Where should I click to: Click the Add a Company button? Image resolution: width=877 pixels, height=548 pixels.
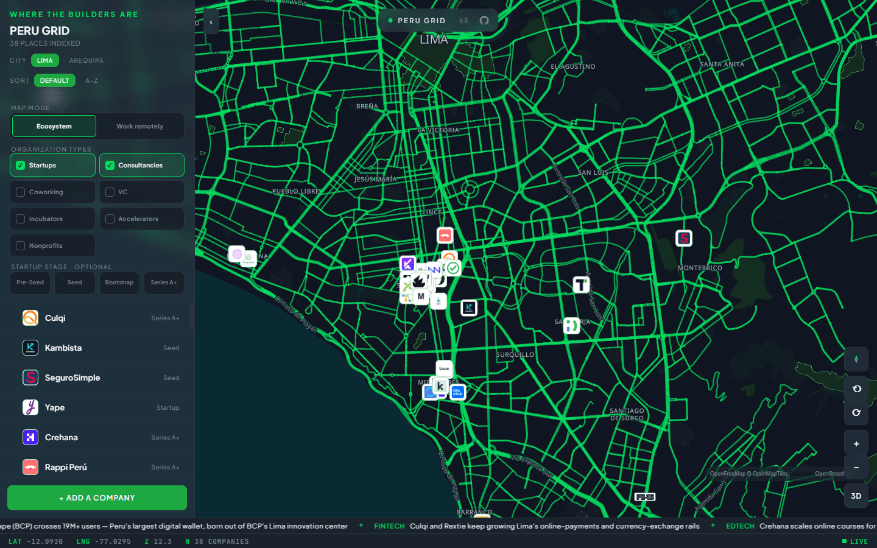pyautogui.click(x=97, y=497)
